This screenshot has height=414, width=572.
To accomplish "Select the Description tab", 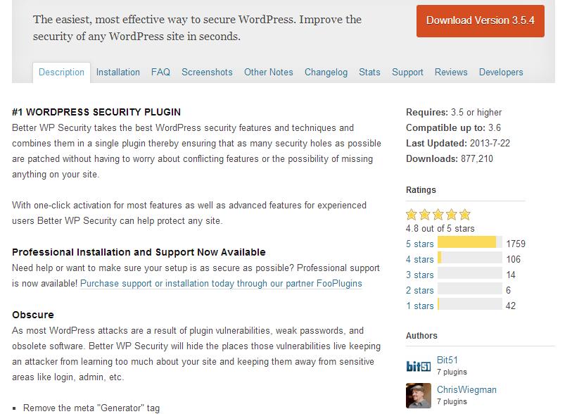I will point(61,73).
